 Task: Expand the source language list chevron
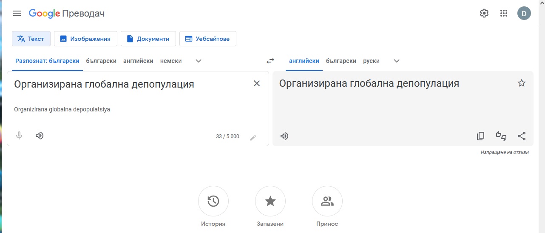pyautogui.click(x=199, y=61)
